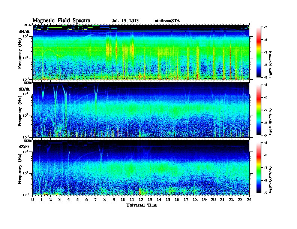Click the "0" tick on Universal Time axis

[x=33, y=199]
